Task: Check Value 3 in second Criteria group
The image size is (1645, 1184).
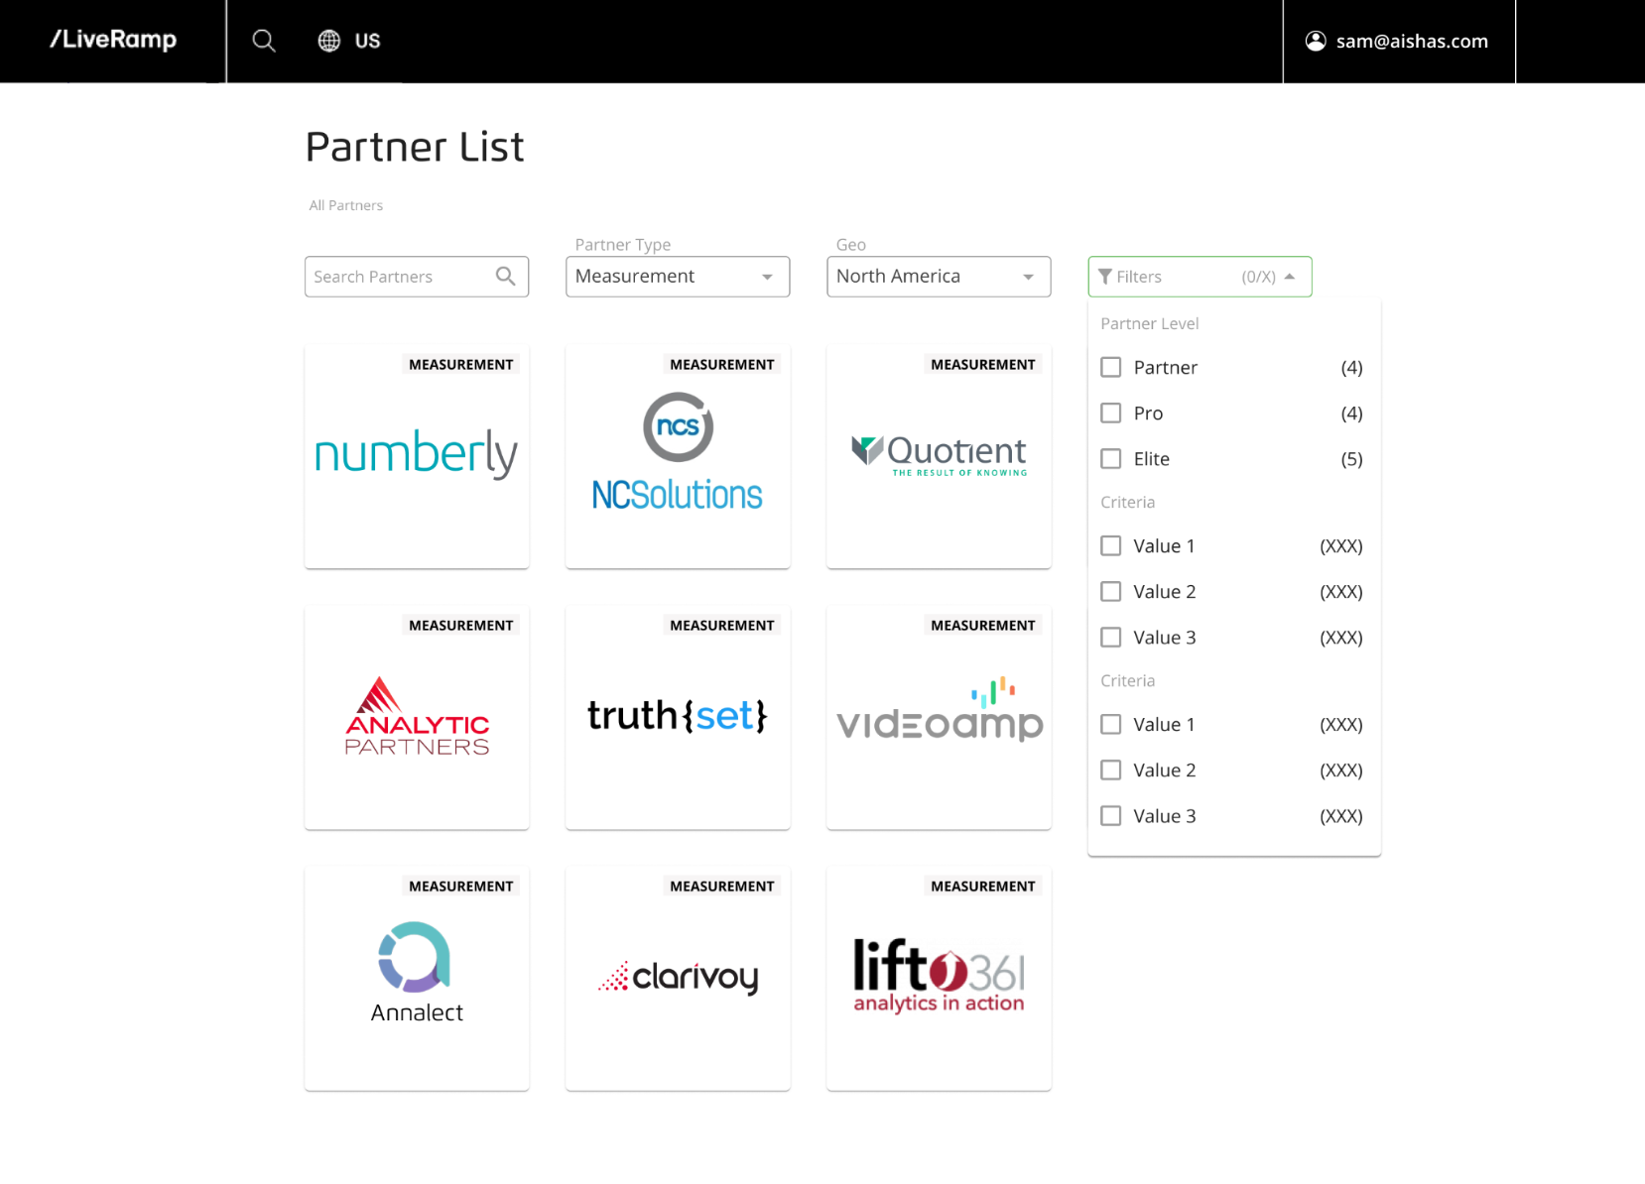Action: click(x=1111, y=815)
